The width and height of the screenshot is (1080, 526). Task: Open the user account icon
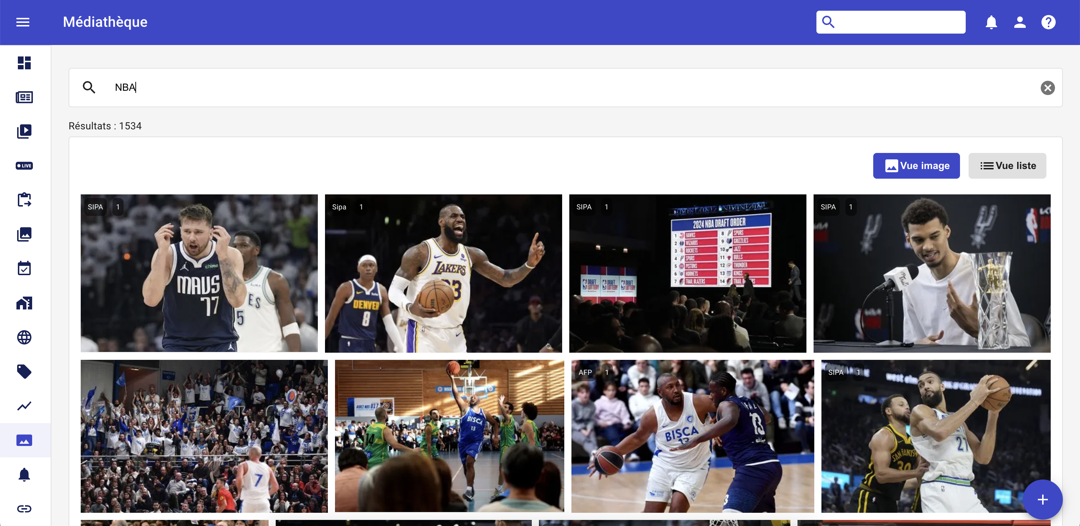tap(1020, 22)
